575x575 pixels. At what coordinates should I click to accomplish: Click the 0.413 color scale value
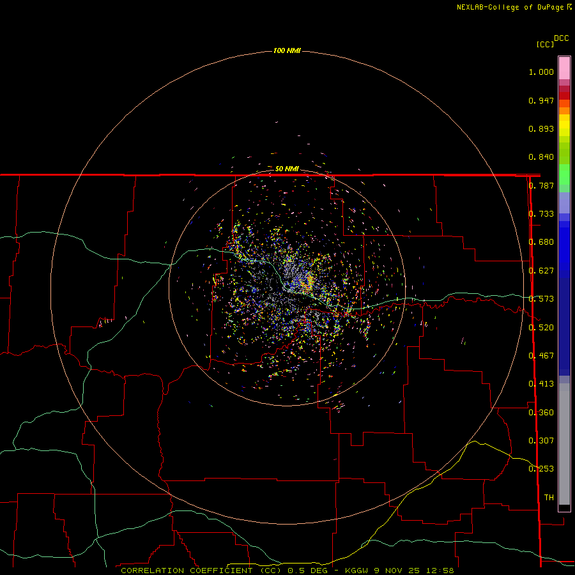(541, 384)
